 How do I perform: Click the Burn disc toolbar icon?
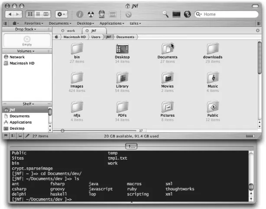click(91, 14)
